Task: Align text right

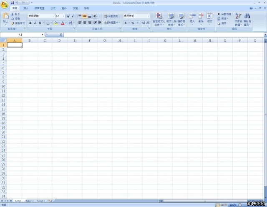Action: tap(89, 22)
